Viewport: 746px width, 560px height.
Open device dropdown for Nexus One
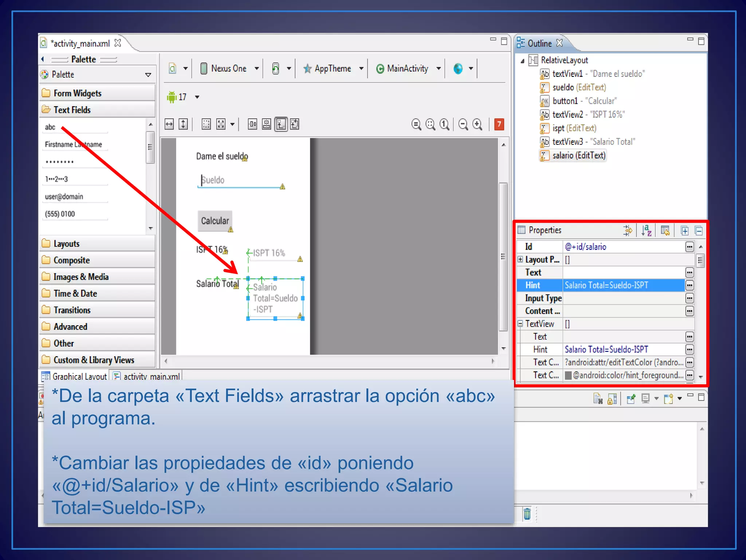click(256, 69)
